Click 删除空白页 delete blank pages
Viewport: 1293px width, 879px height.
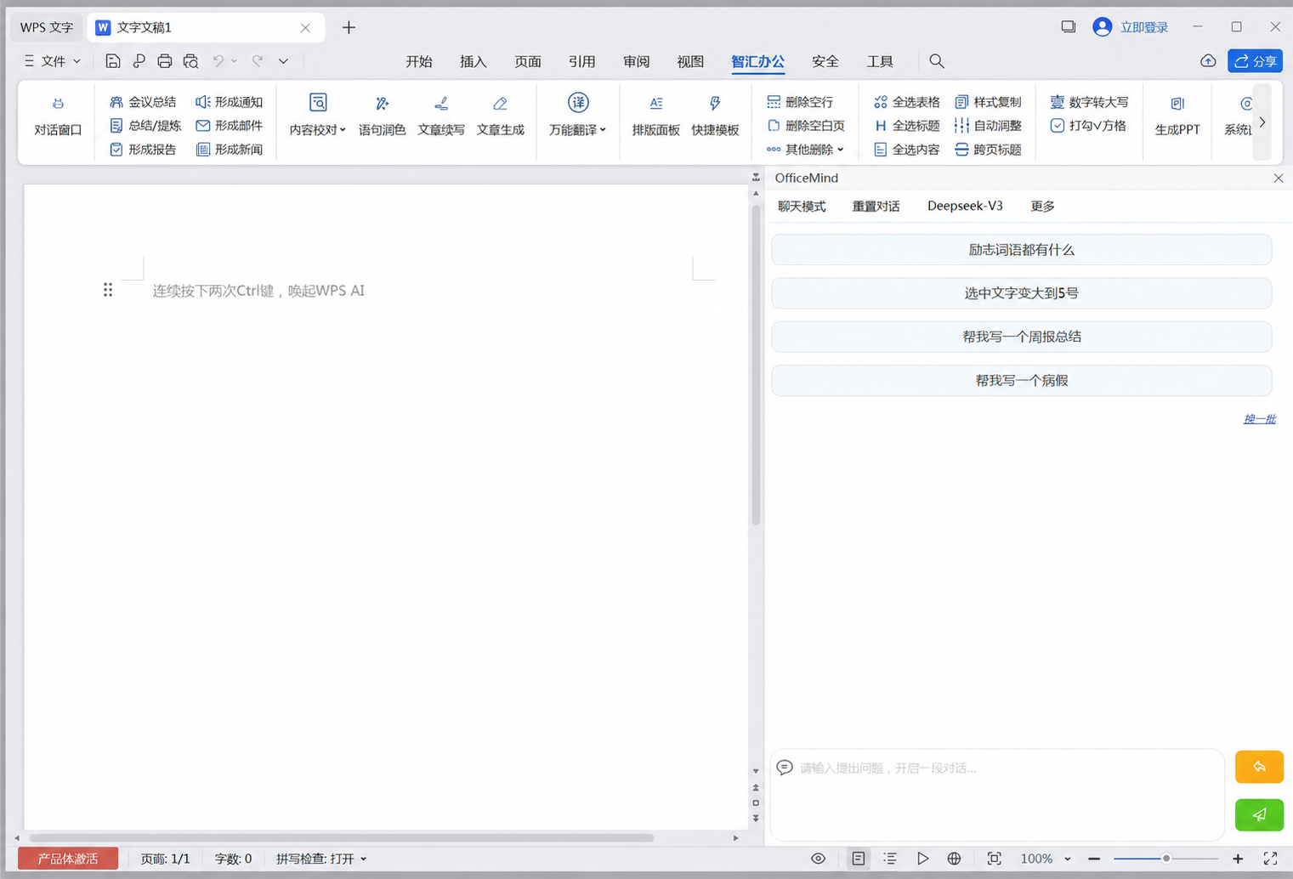[806, 126]
